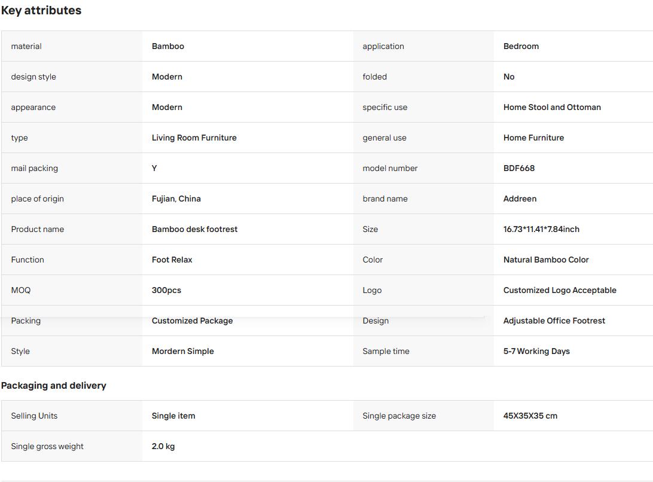Select the Foot Relax function value
The height and width of the screenshot is (482, 653).
[172, 260]
